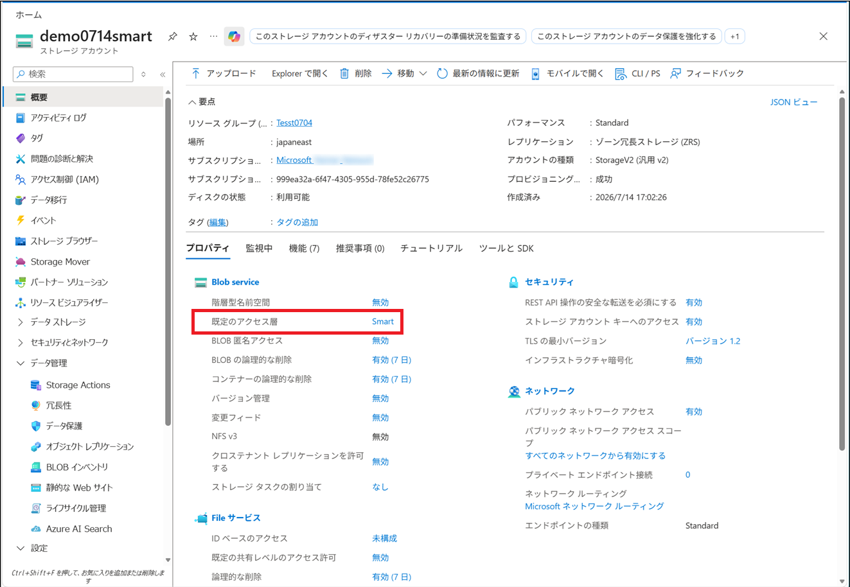Switch to the 推奨事項 (0) tab
850x587 pixels.
click(x=360, y=249)
